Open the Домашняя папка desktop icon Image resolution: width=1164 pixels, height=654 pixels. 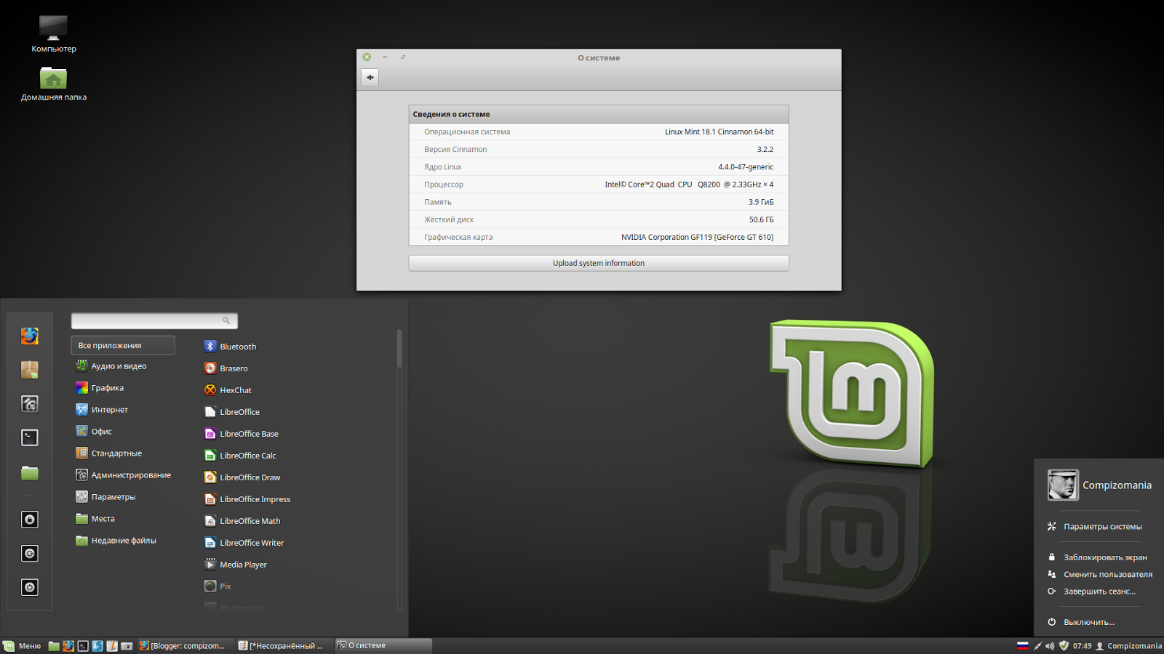coord(53,84)
